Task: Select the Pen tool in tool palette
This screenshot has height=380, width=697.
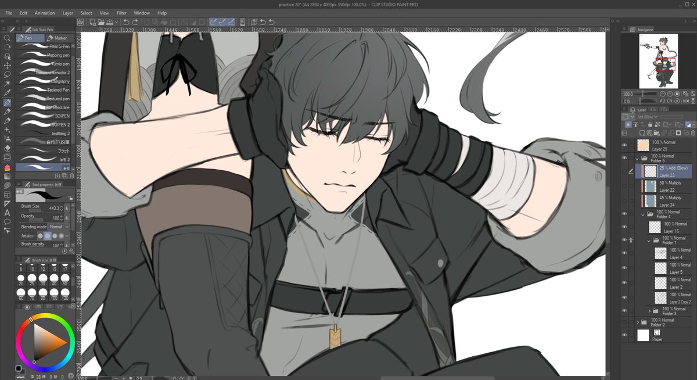Action: [x=8, y=102]
